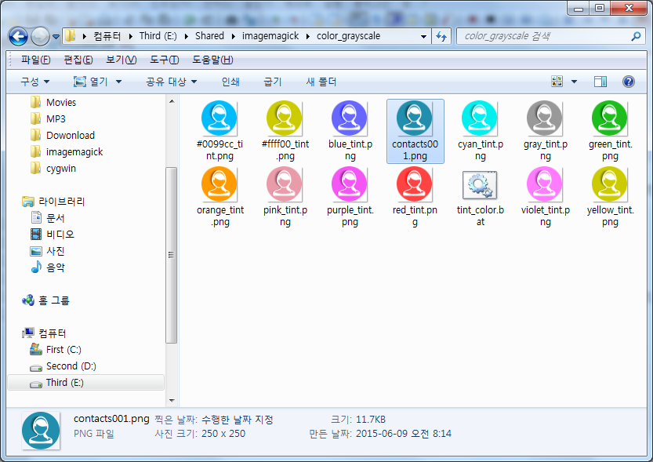Click the search magnifier icon
The image size is (653, 462).
click(636, 36)
